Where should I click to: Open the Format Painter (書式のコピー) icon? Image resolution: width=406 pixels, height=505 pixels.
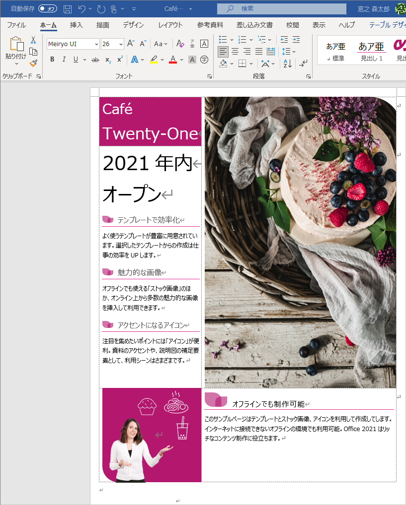pos(33,63)
